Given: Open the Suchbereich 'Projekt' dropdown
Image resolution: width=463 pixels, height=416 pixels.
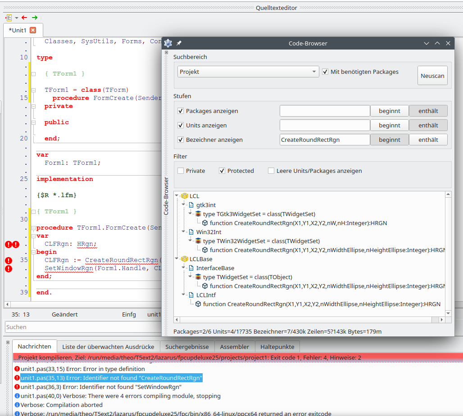Looking at the screenshot, I should [x=248, y=72].
